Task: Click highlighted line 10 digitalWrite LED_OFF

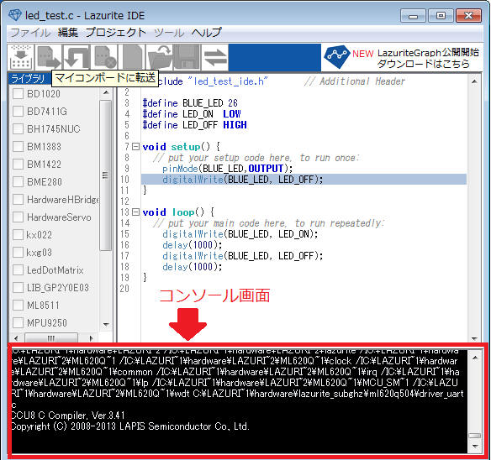Action: (304, 180)
